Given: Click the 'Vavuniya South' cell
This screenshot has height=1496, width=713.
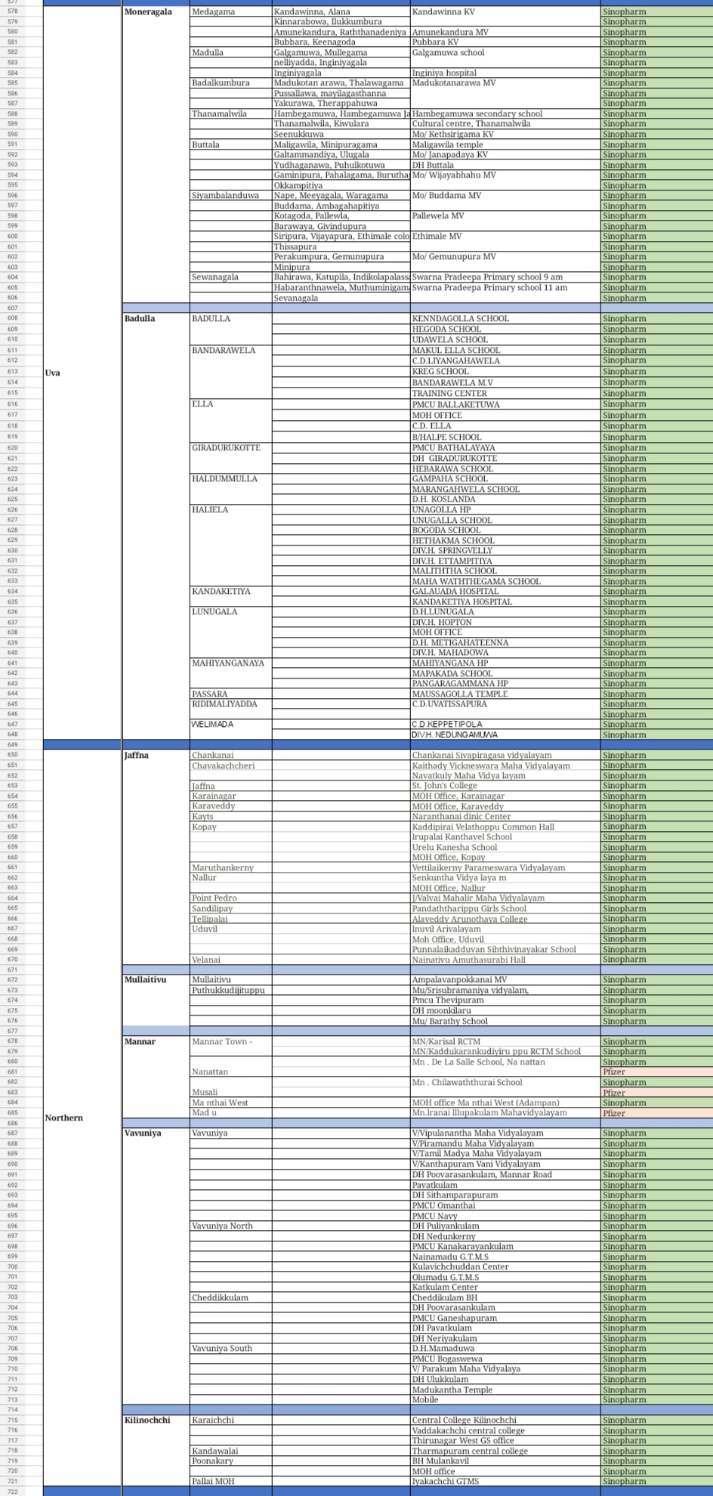Looking at the screenshot, I should tap(230, 1349).
